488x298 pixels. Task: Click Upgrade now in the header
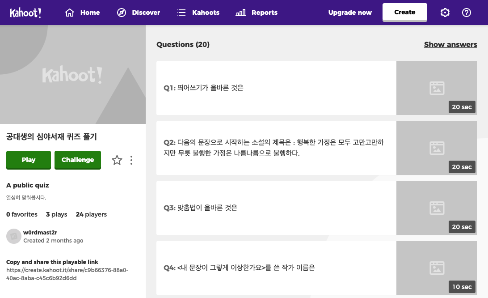[x=350, y=13]
